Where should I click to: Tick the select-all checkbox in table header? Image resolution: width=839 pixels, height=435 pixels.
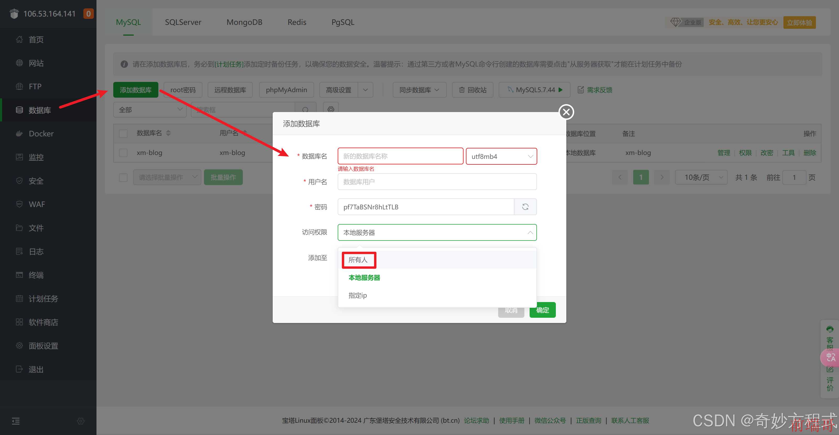[x=123, y=134]
